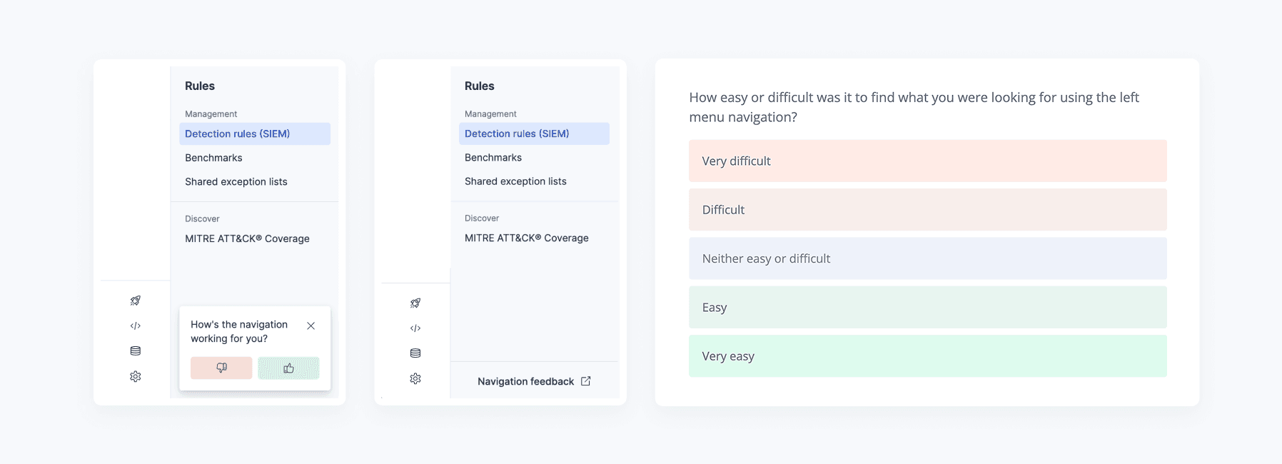Select the "Very difficult" survey answer
Screen dimensions: 1282x464
[x=927, y=161]
